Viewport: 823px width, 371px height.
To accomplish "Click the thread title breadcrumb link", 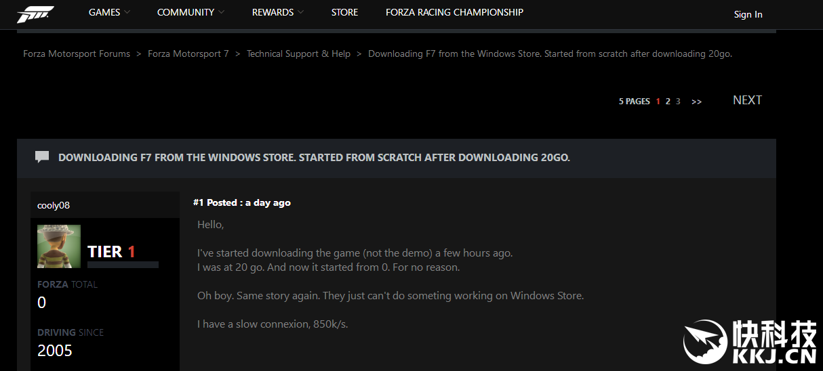I will [550, 53].
